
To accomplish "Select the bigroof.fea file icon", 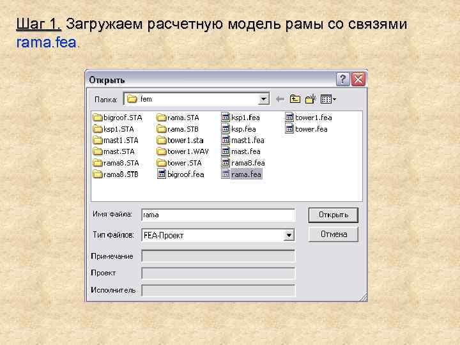I will tap(162, 174).
